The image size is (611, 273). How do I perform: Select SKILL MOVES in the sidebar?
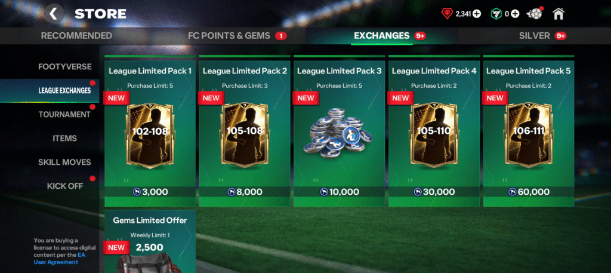[x=64, y=162]
